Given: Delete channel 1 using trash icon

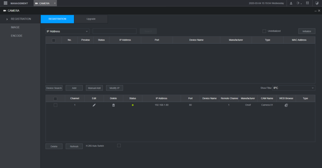Looking at the screenshot, I should (114, 105).
